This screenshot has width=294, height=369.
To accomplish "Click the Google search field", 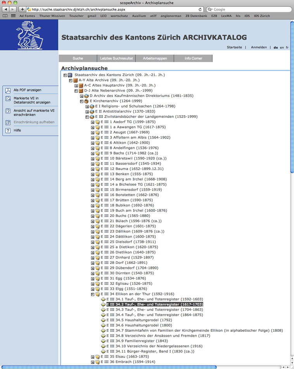I will click(249, 9).
